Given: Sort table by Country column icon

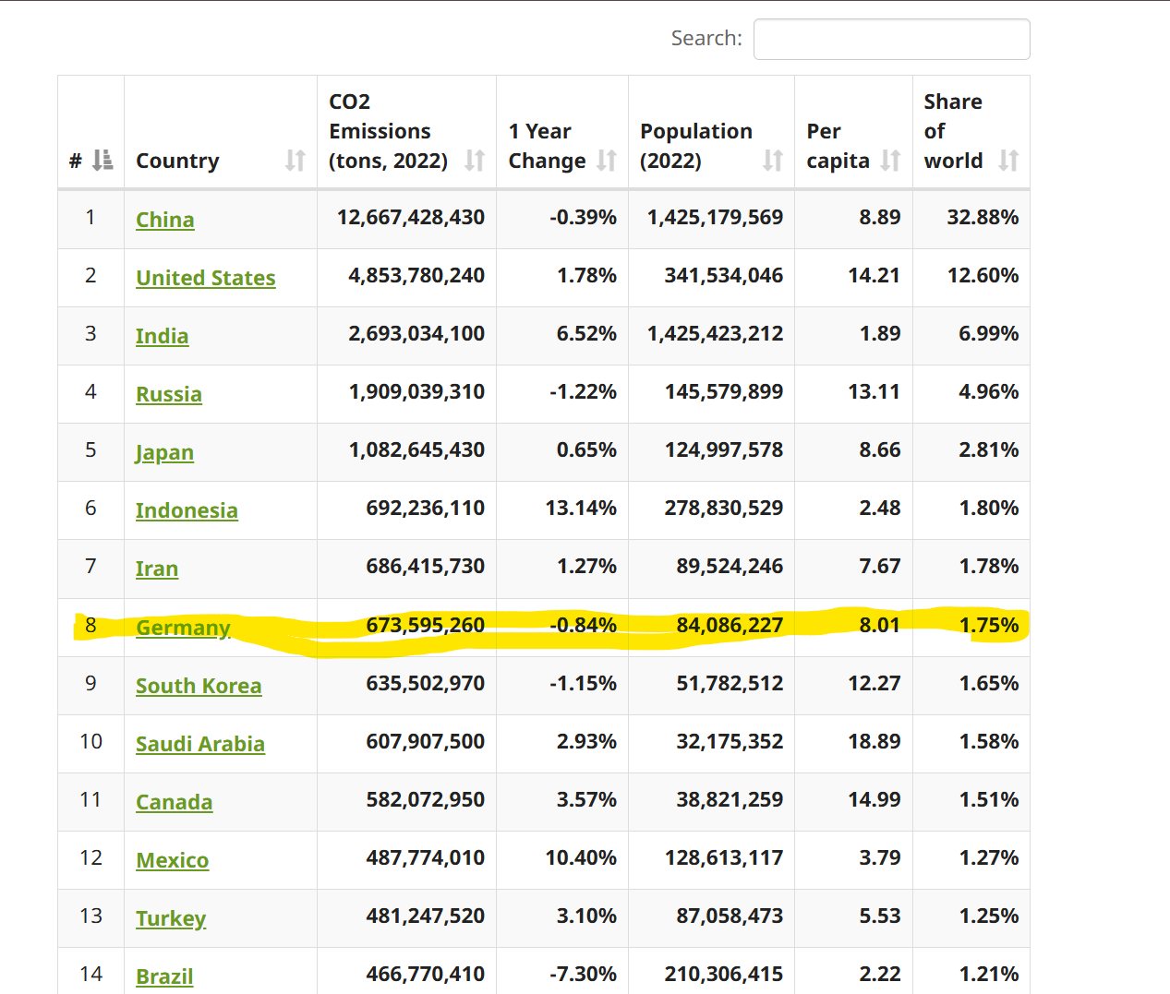Looking at the screenshot, I should (295, 161).
